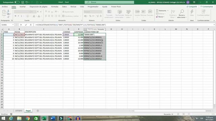Image resolution: width=216 pixels, height=121 pixels.
Task: Toggle Italic (K) formatting
Action: [18, 16]
